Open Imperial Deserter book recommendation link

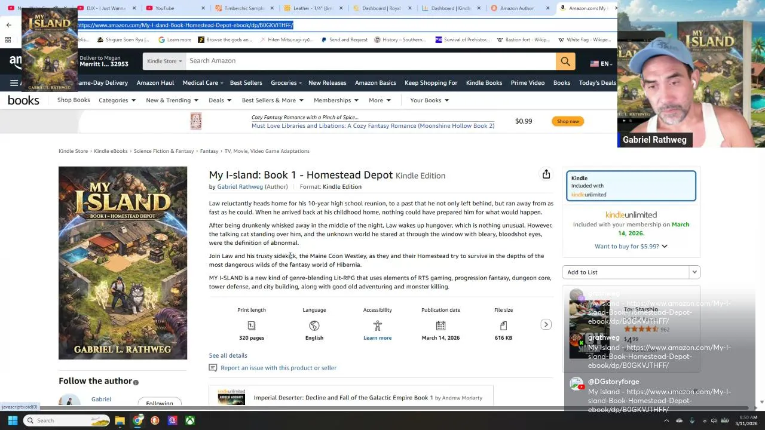click(343, 398)
